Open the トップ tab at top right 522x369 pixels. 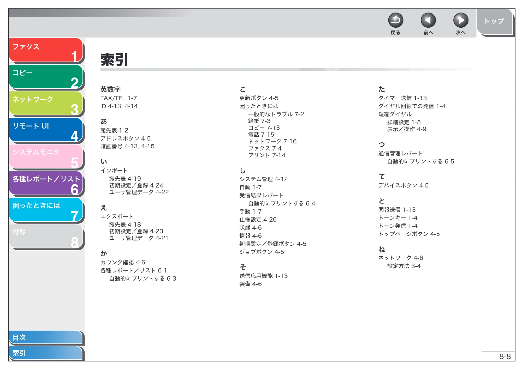495,21
